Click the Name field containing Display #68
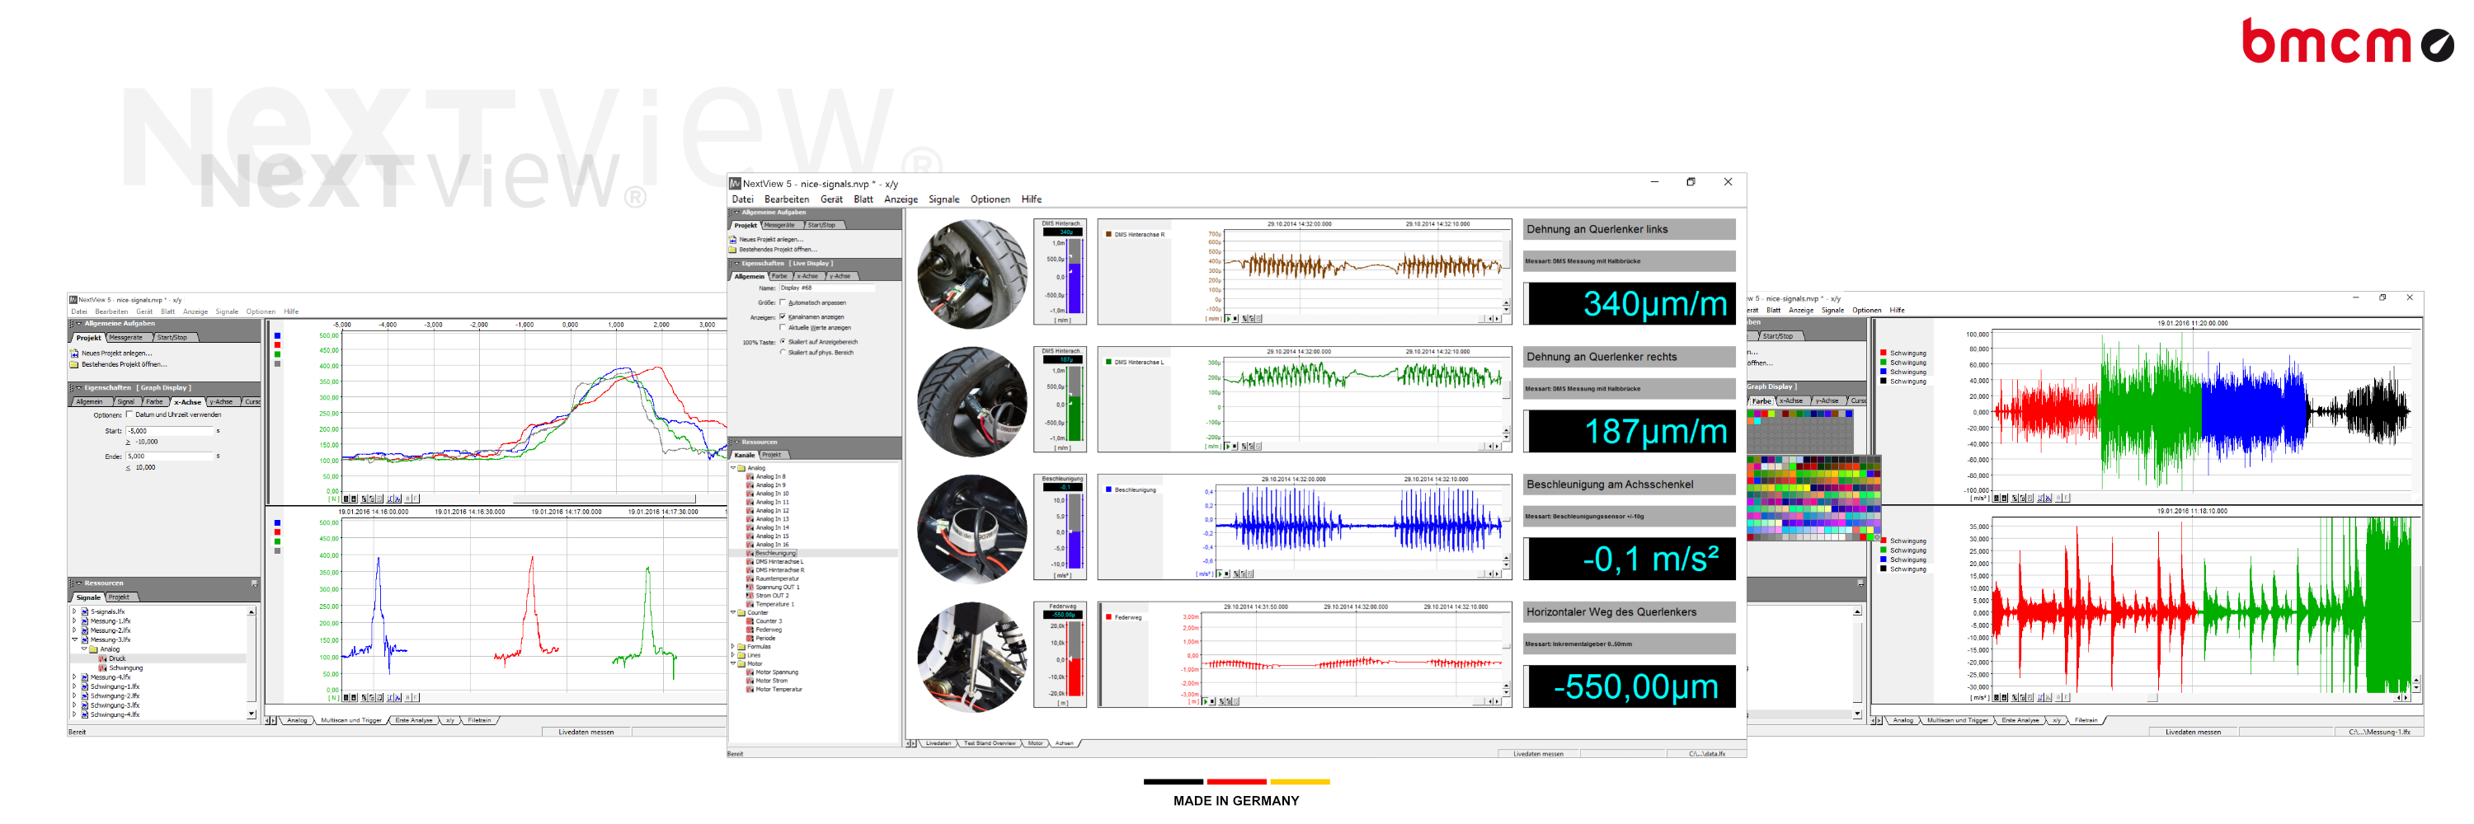 [826, 288]
